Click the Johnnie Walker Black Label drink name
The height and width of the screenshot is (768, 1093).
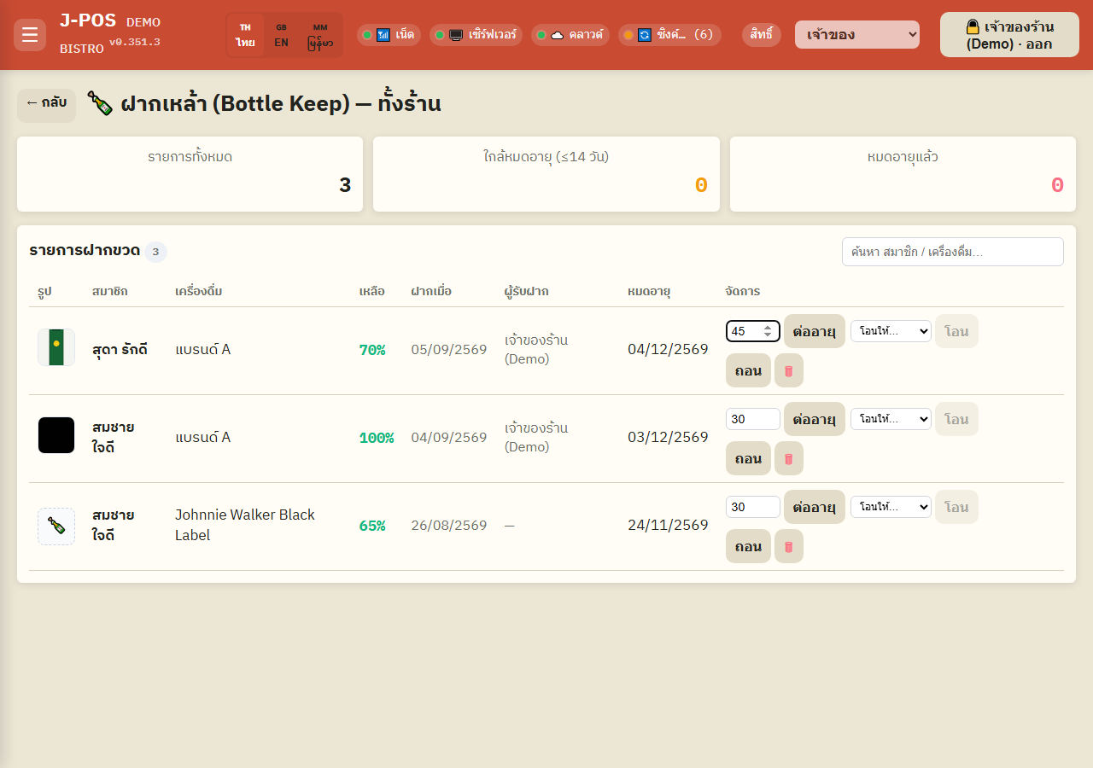click(x=245, y=525)
